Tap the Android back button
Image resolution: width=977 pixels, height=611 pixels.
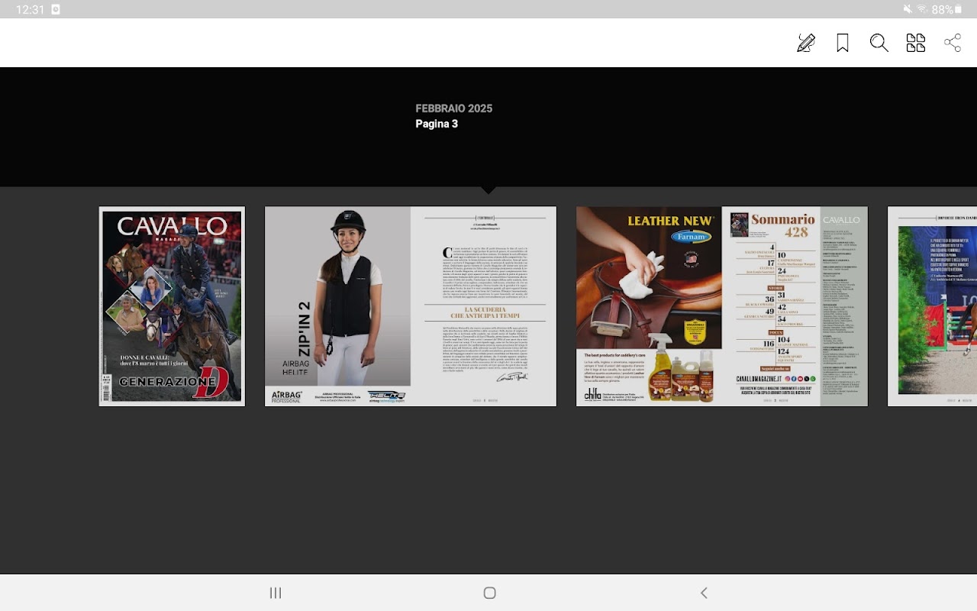coord(704,593)
